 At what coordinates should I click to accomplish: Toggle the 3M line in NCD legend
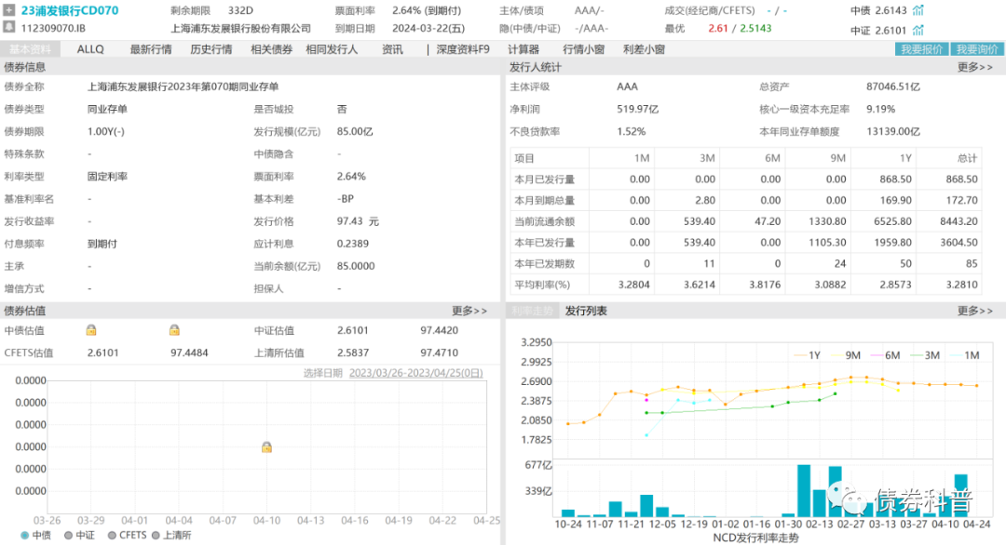pos(925,355)
